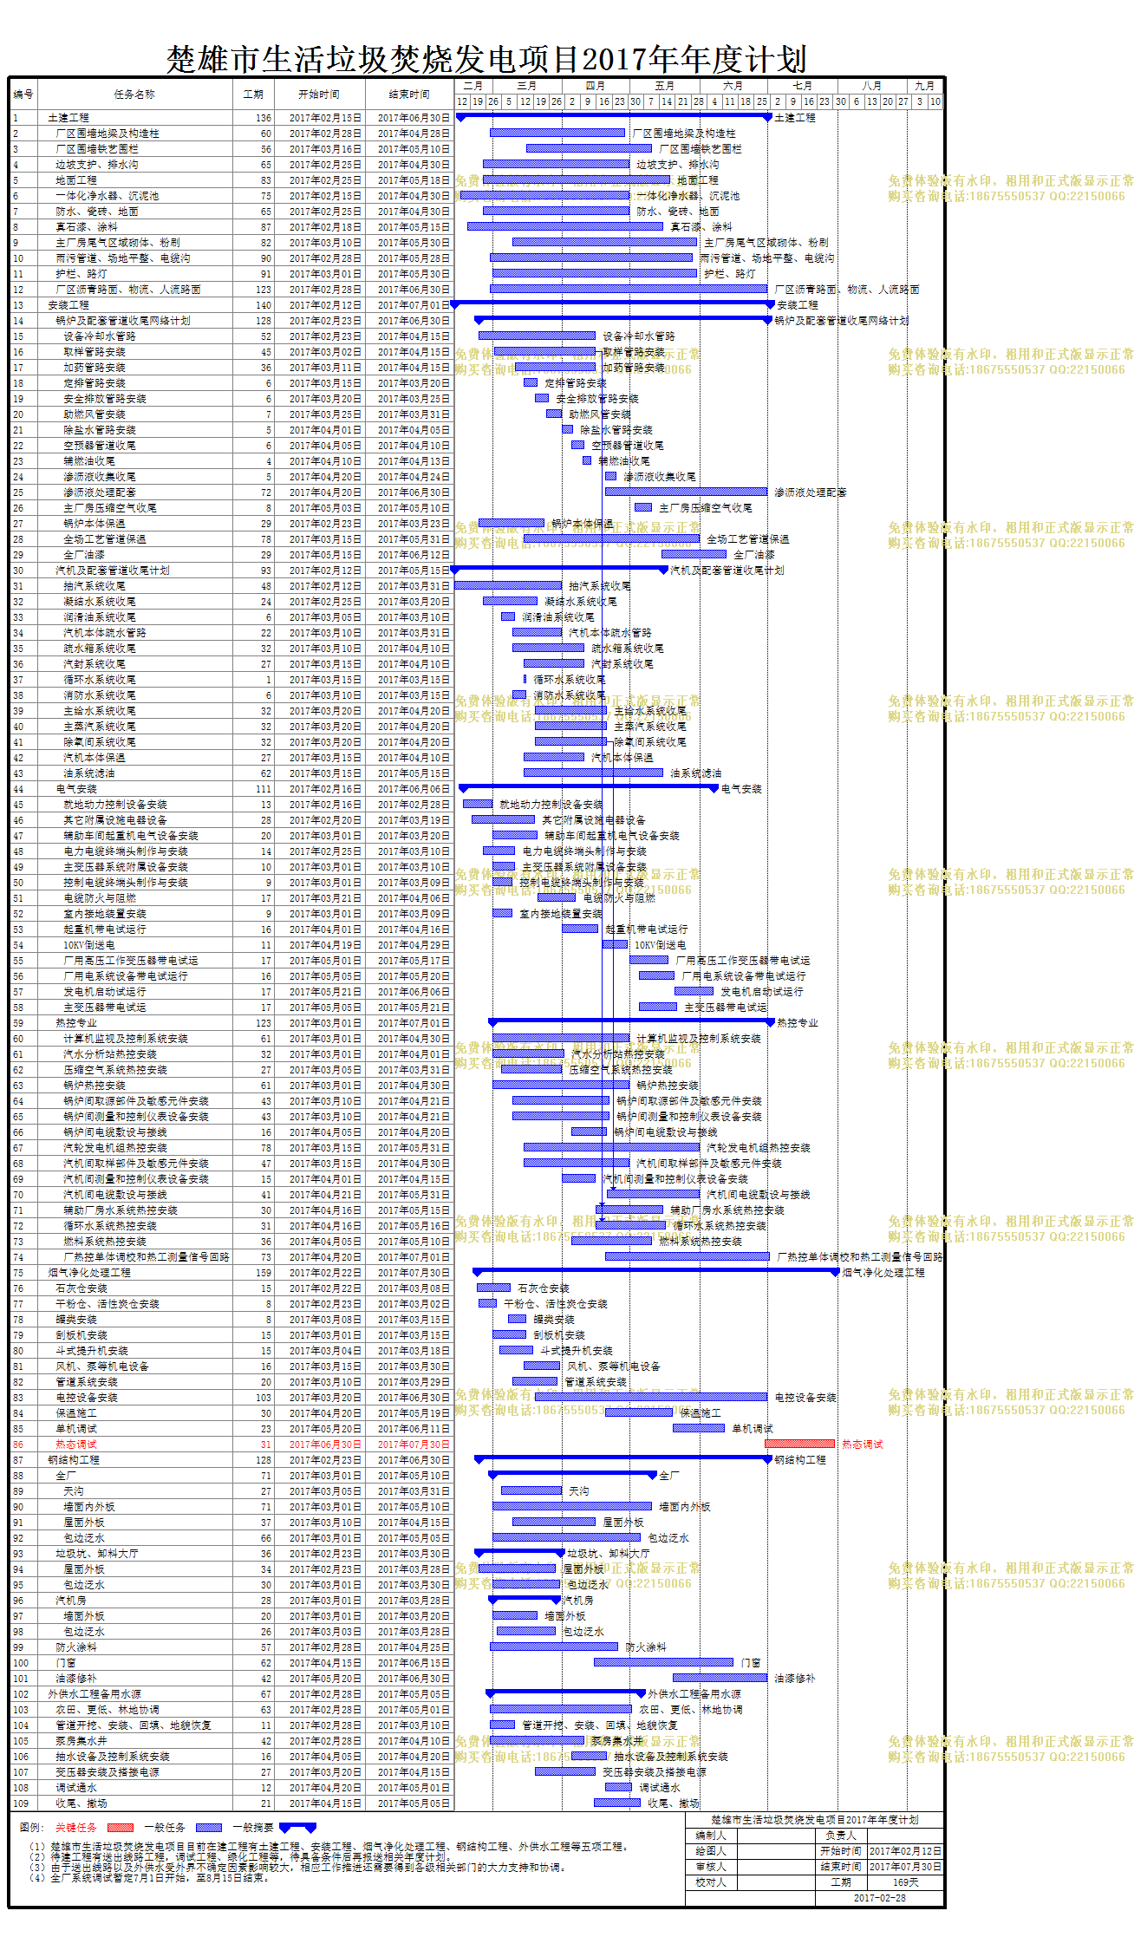Select 润滑油系统收尾 in task name column
Image resolution: width=1134 pixels, height=1950 pixels.
click(x=100, y=617)
